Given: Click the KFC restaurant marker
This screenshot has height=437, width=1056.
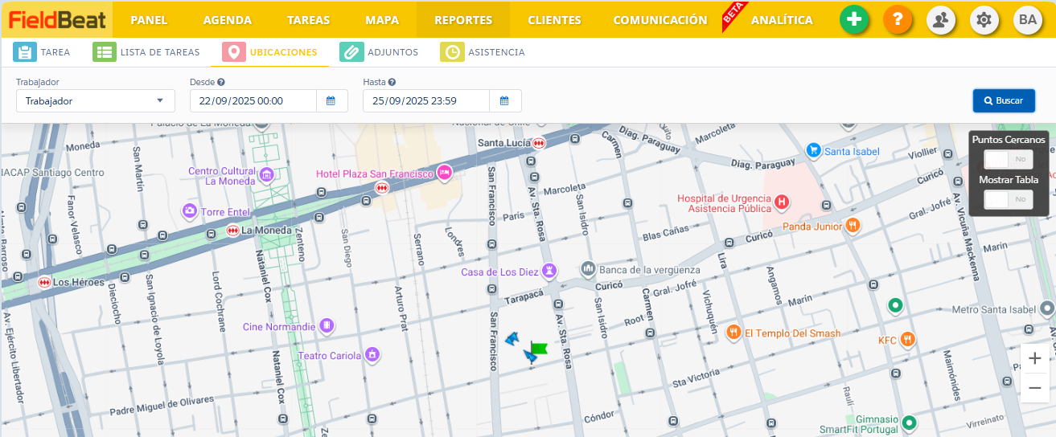Looking at the screenshot, I should point(907,339).
